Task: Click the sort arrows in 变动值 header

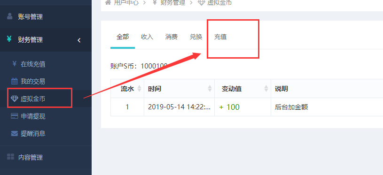Action: point(266,89)
